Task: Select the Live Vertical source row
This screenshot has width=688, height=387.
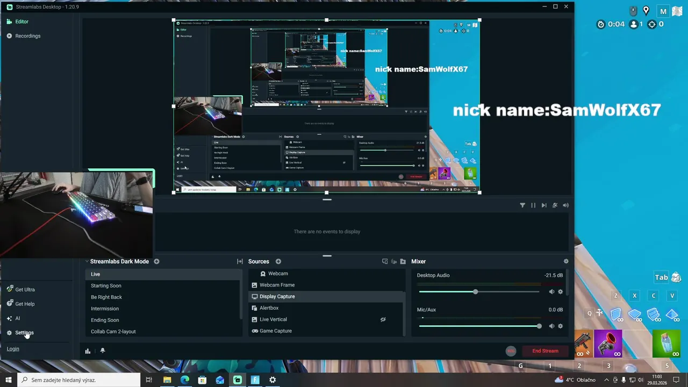Action: tap(326, 319)
